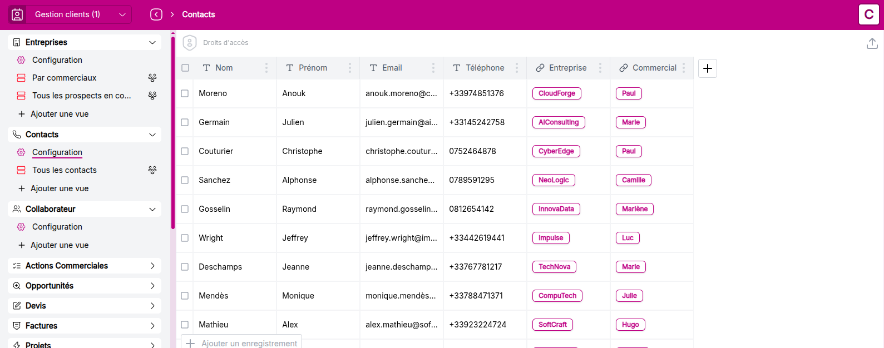Click the Contacts phone icon
884x348 pixels.
pyautogui.click(x=17, y=135)
